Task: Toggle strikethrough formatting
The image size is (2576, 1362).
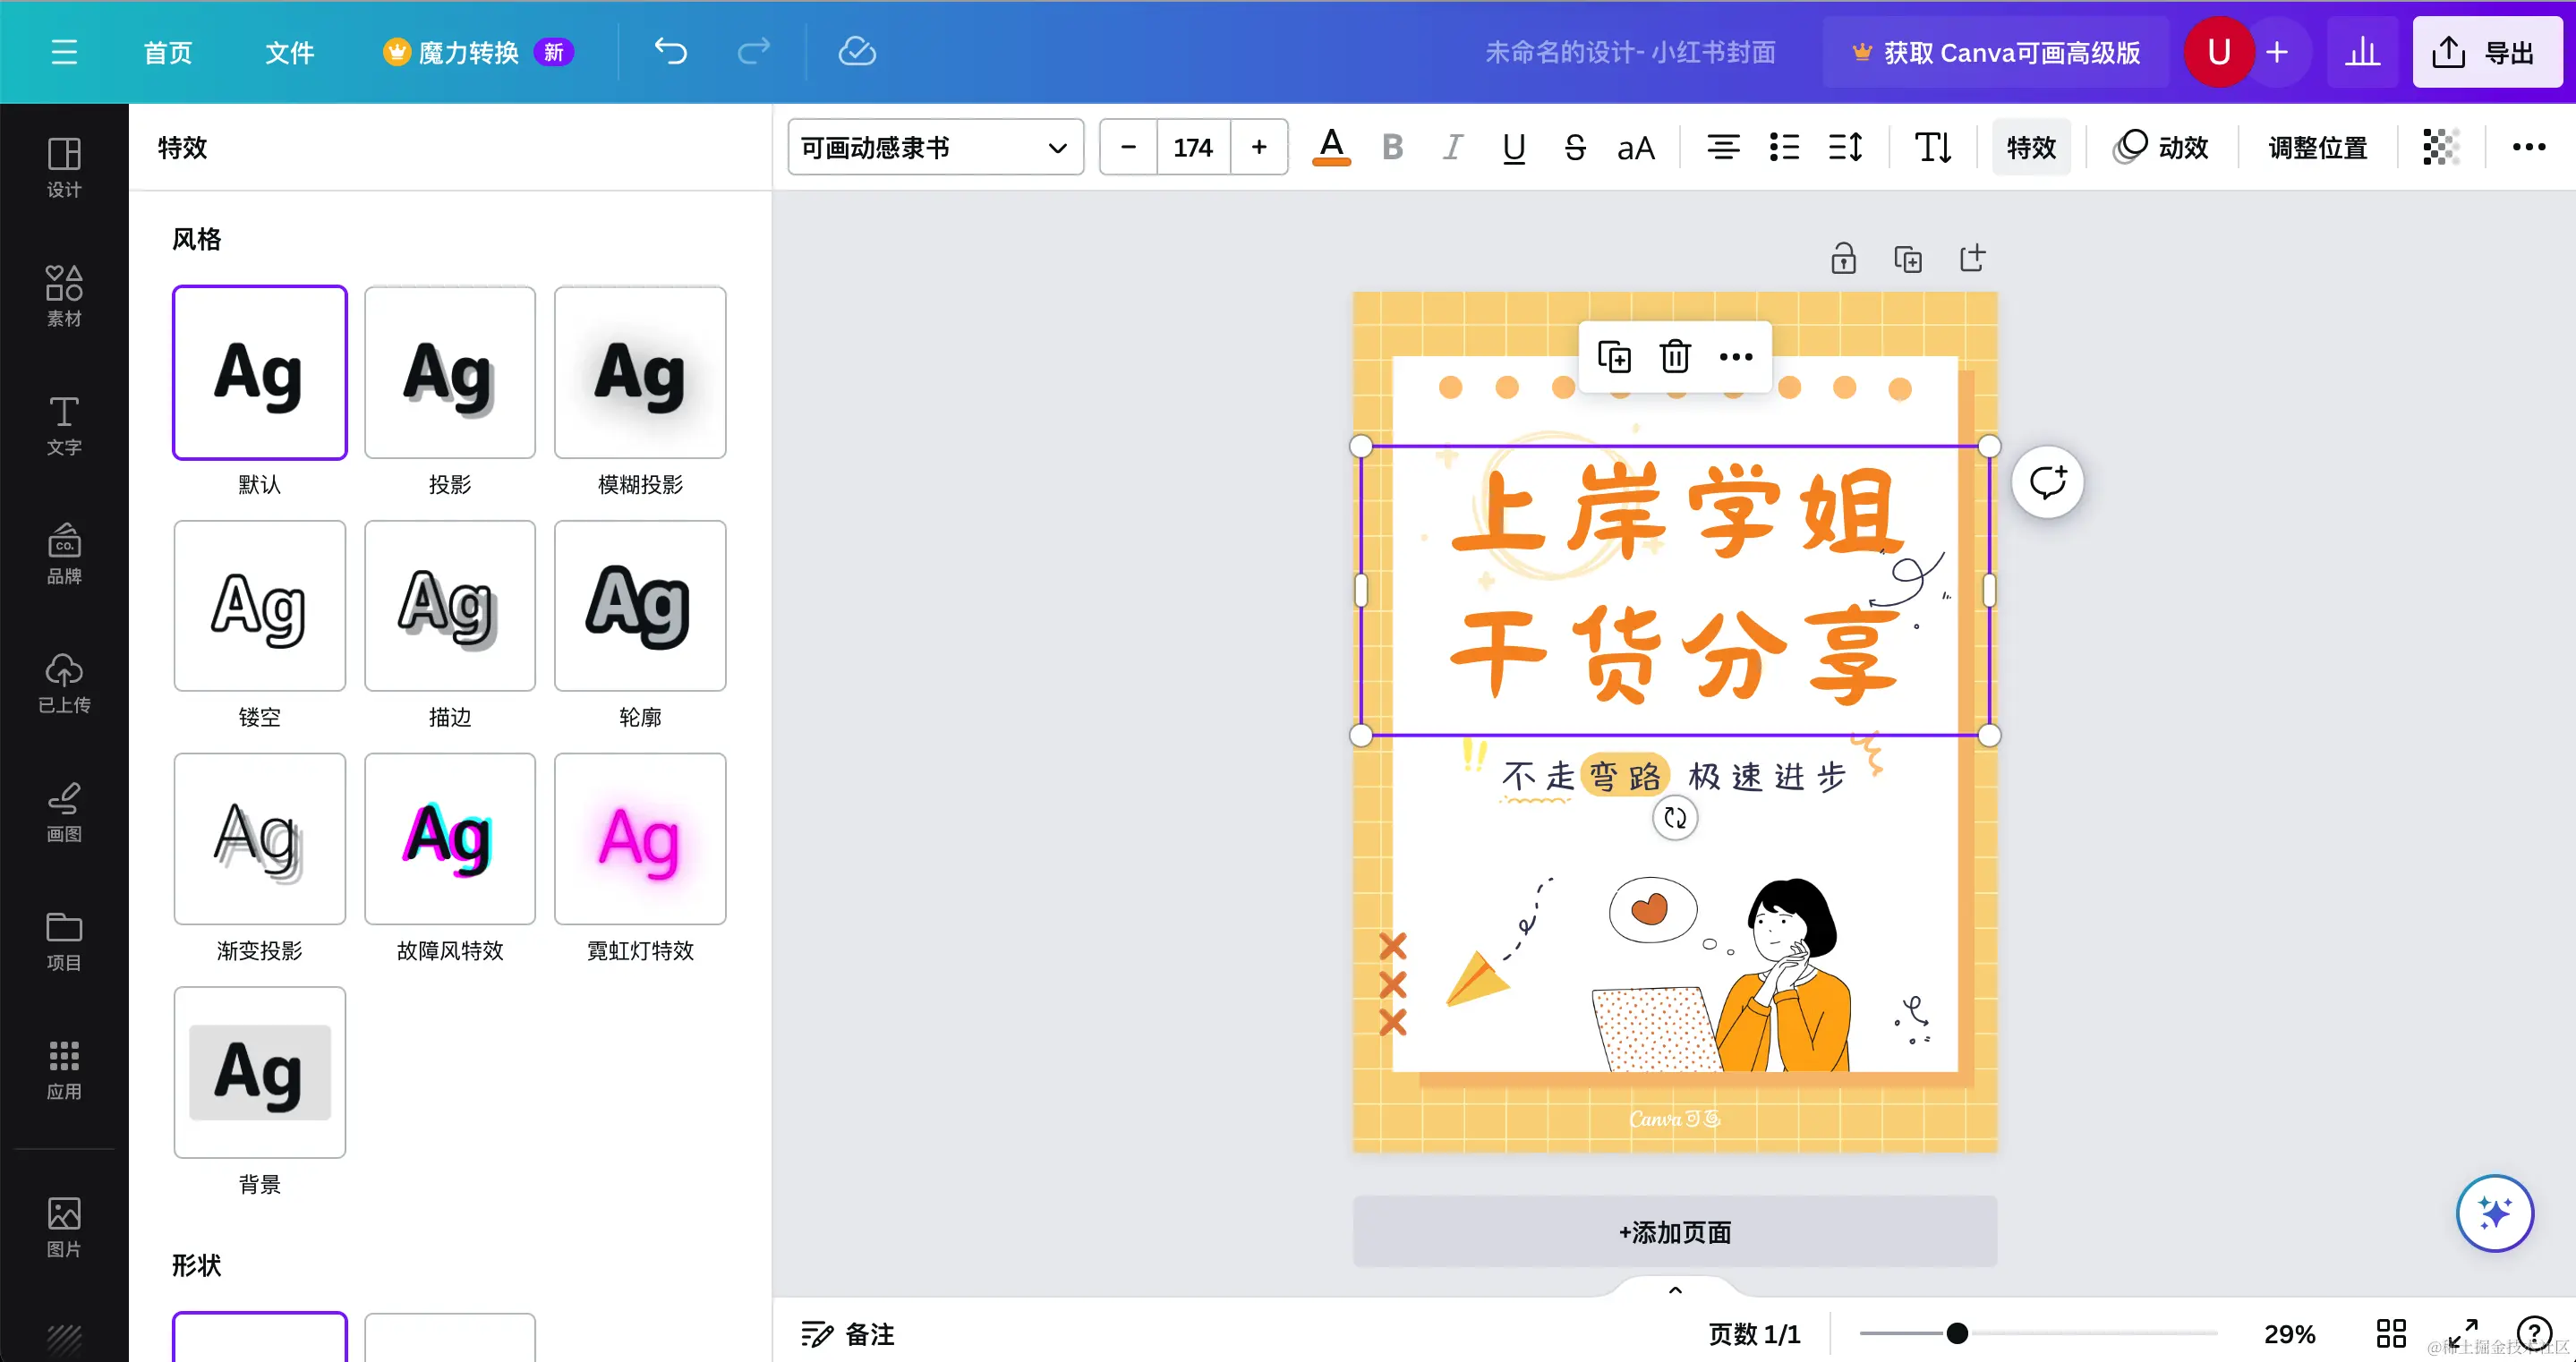Action: 1574,147
